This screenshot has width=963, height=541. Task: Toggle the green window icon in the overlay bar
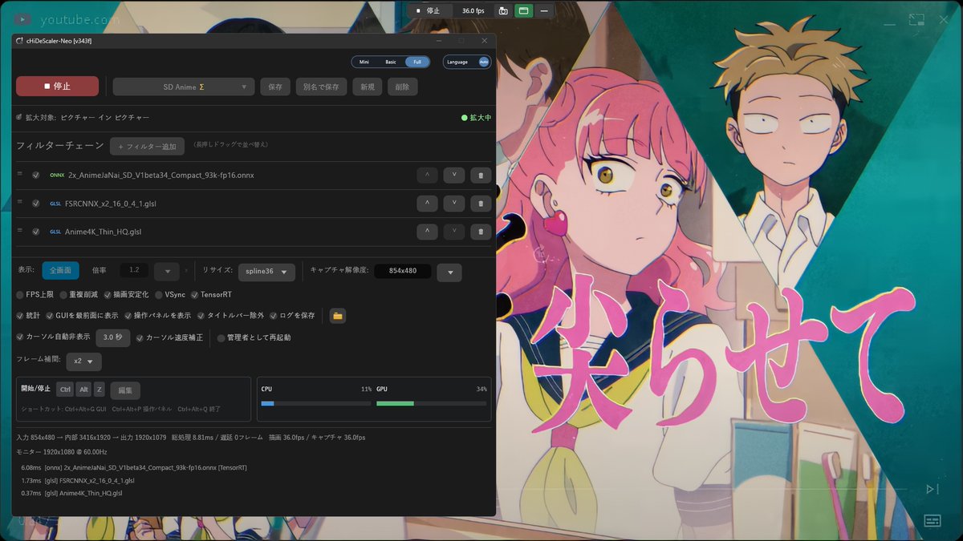coord(523,11)
